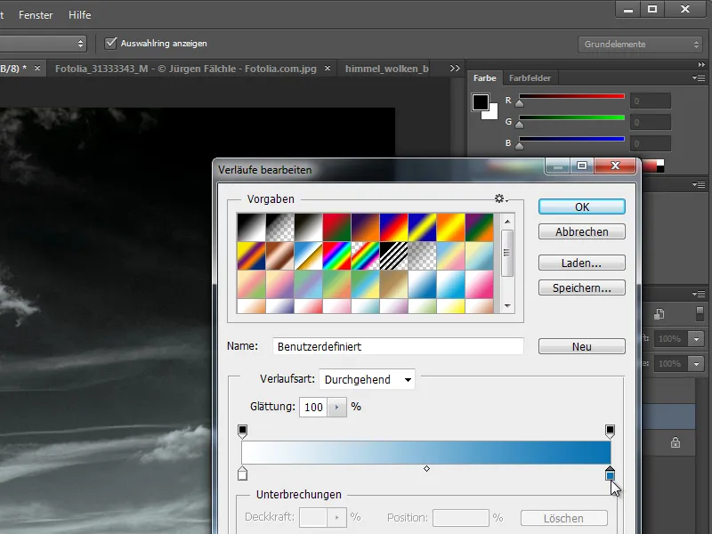Select the foreground to transparent gradient preset
This screenshot has width=712, height=534.
coord(279,228)
